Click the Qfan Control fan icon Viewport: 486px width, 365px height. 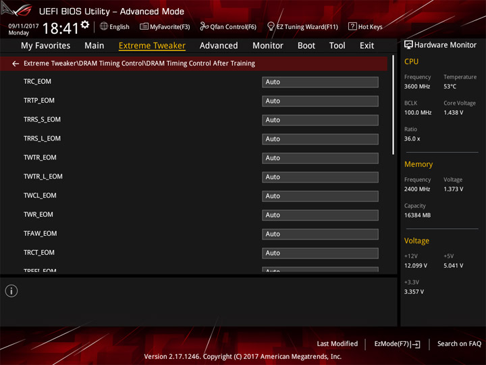click(x=204, y=26)
